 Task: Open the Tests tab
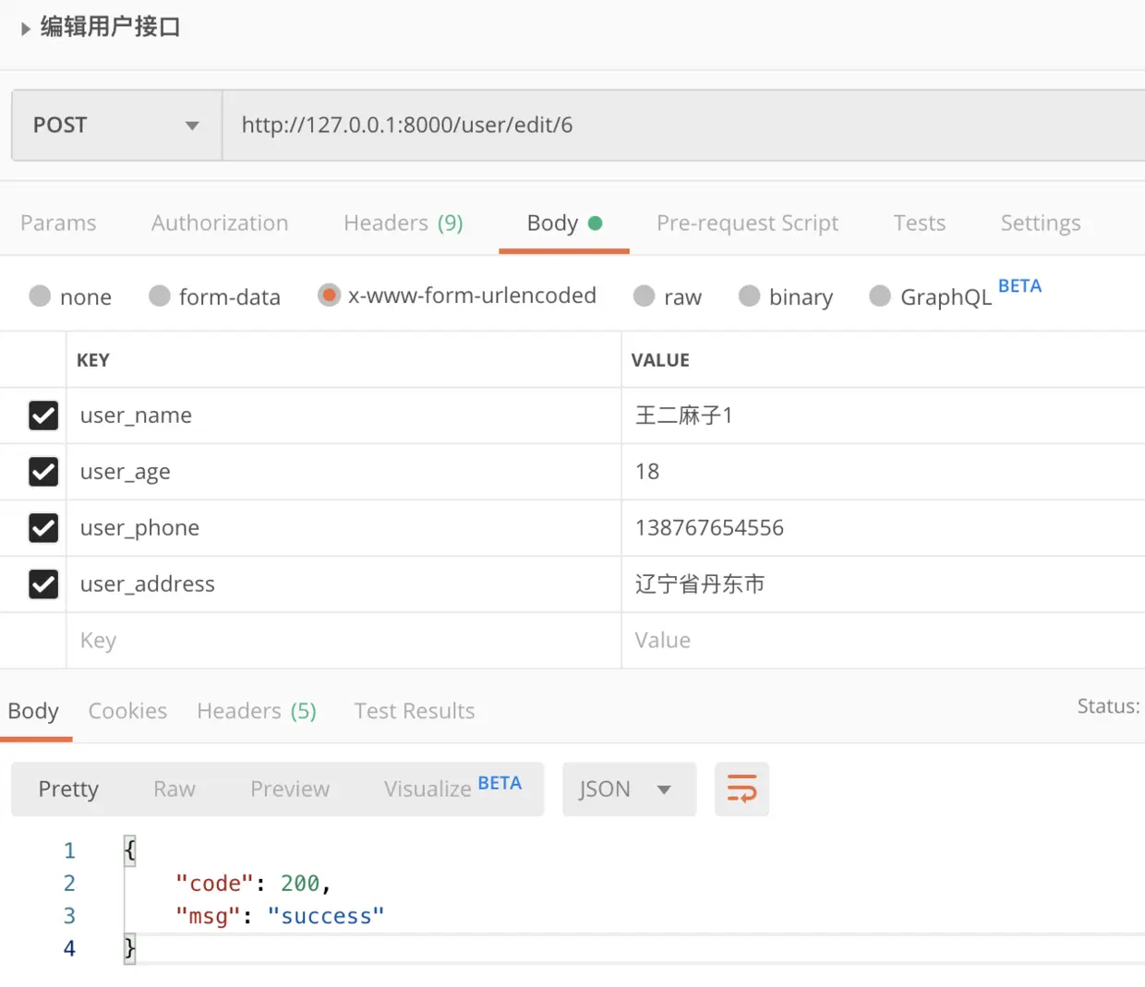(x=919, y=223)
